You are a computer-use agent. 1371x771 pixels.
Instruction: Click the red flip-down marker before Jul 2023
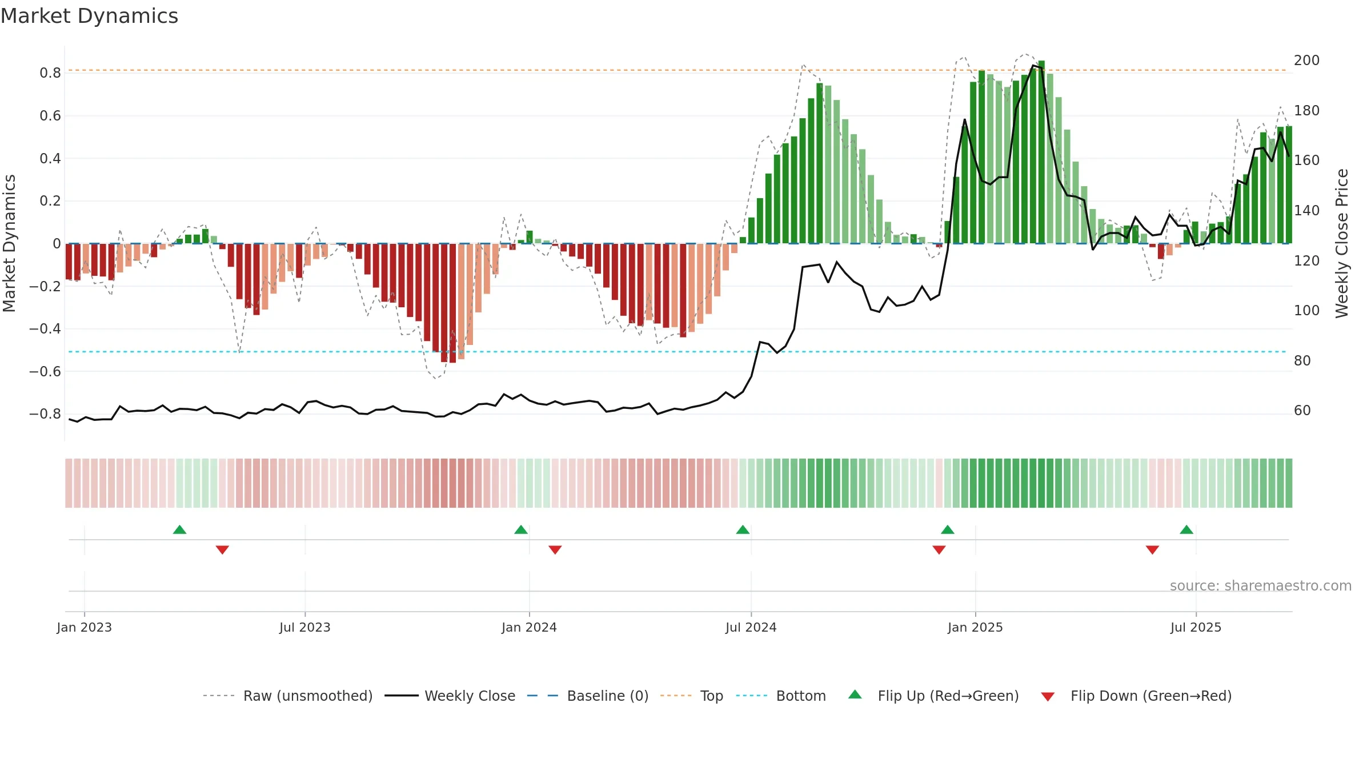(x=223, y=550)
